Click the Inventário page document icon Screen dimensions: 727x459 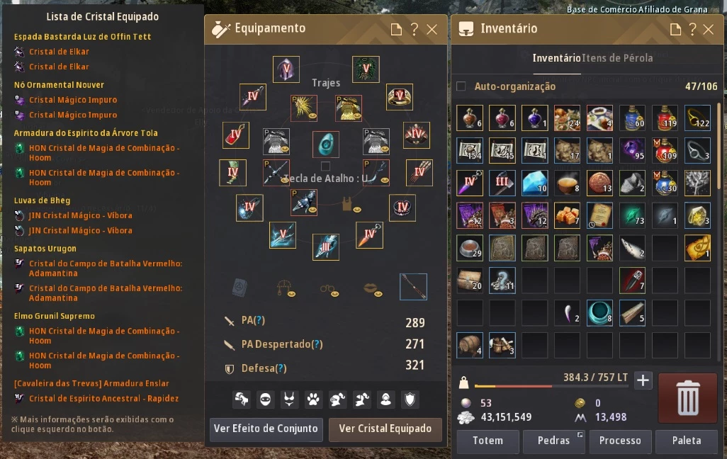[675, 30]
